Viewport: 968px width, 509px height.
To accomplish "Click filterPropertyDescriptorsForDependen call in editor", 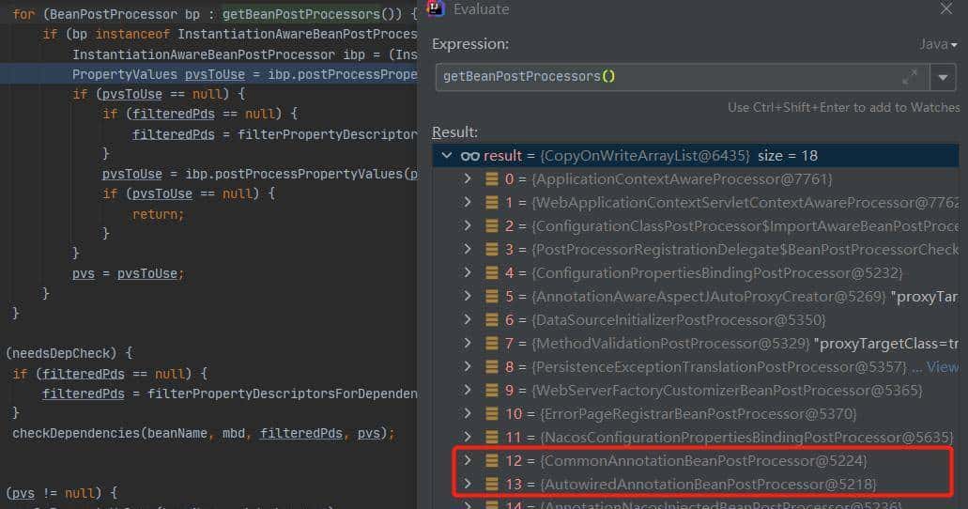I will (282, 394).
